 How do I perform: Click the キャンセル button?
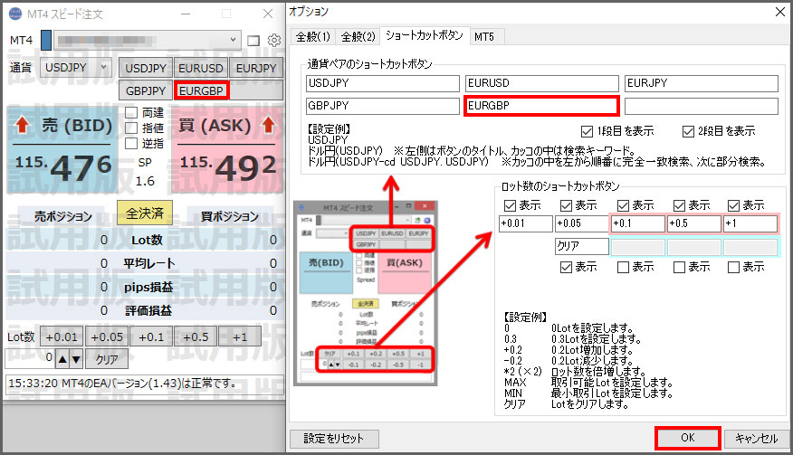pyautogui.click(x=756, y=439)
